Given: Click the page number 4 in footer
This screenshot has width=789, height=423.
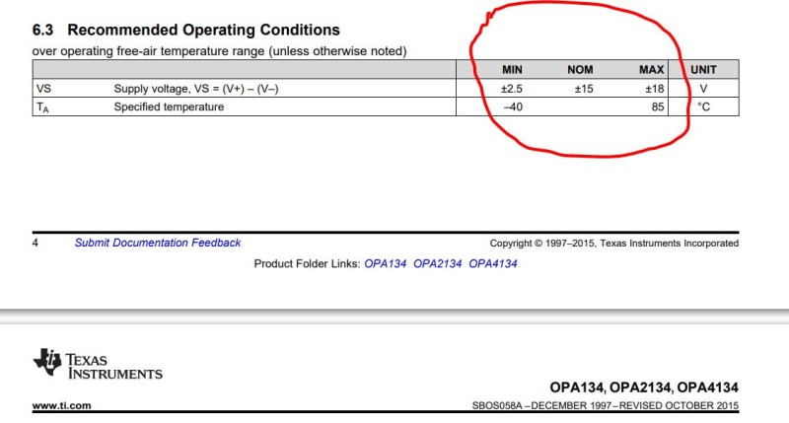Looking at the screenshot, I should 36,243.
